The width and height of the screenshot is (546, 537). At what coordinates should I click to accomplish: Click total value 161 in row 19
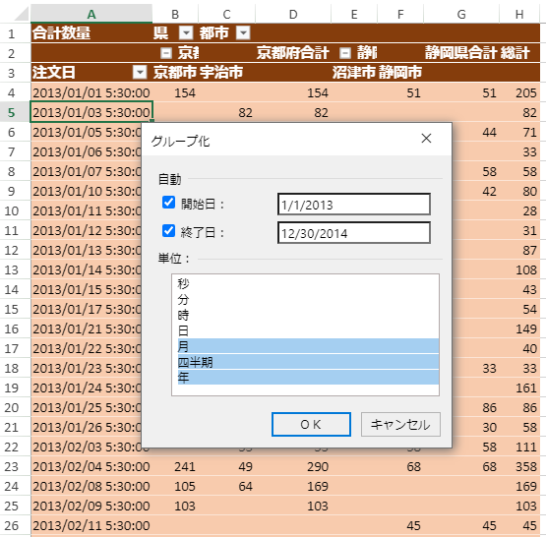pos(519,388)
